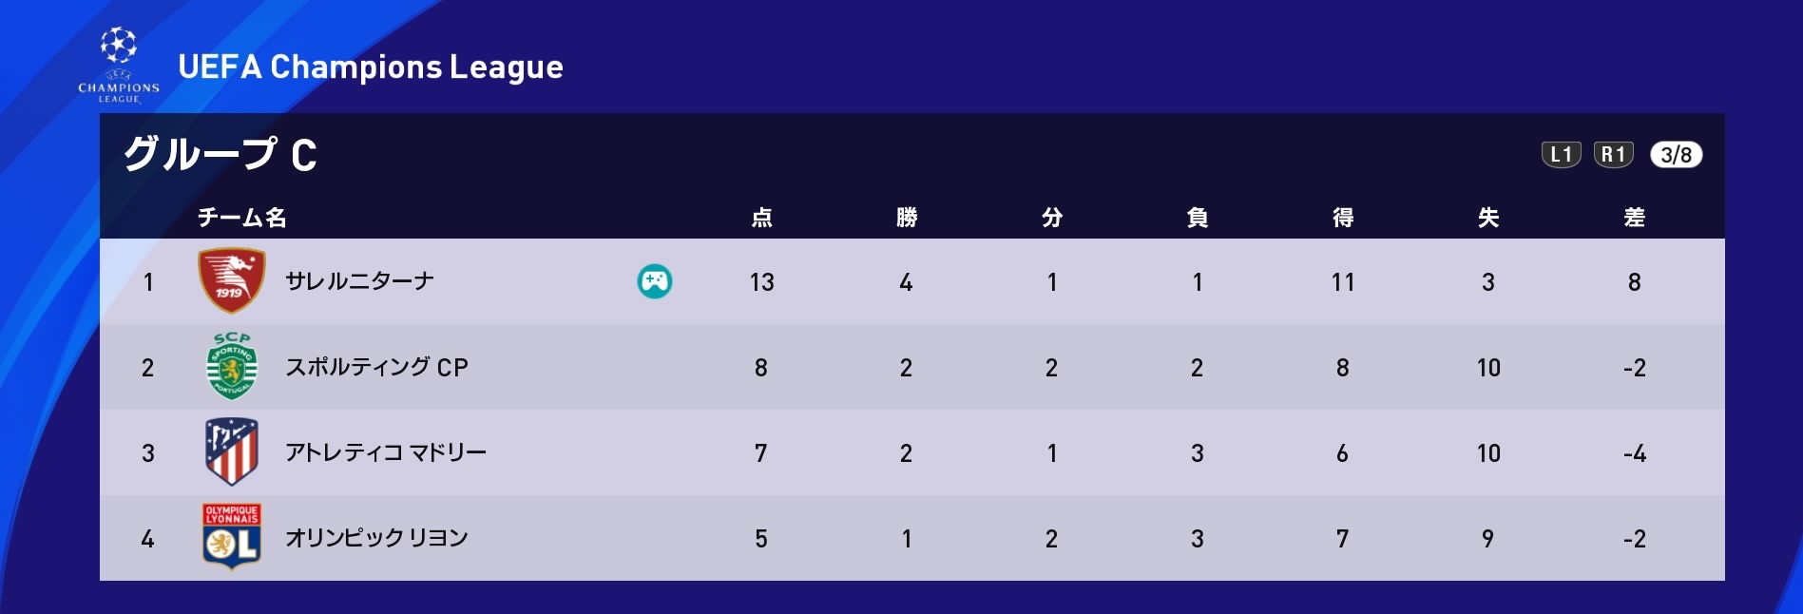Go to next group with R1

tap(1613, 155)
